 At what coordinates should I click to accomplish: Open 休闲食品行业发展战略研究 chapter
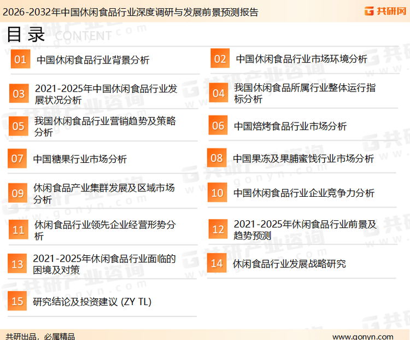click(289, 264)
